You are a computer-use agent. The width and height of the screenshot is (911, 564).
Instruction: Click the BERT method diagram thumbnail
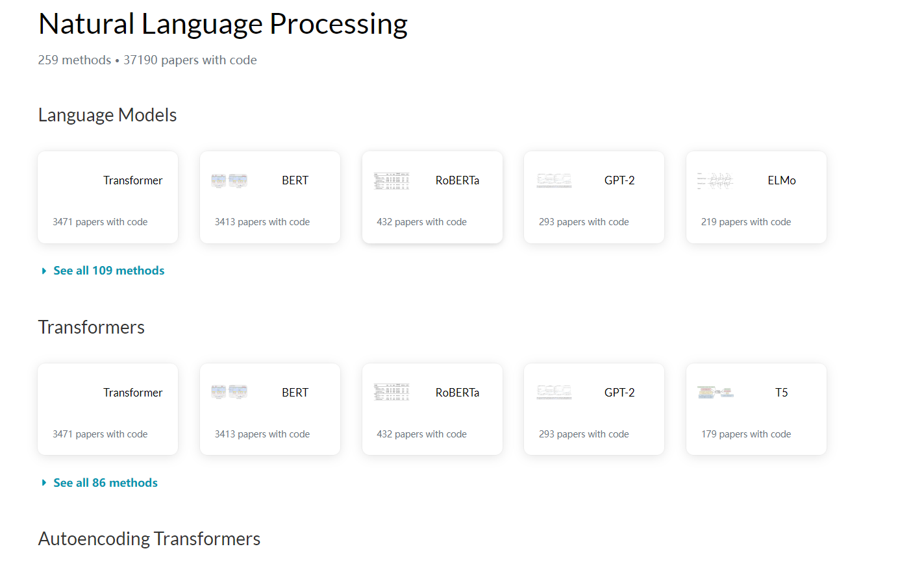click(229, 180)
